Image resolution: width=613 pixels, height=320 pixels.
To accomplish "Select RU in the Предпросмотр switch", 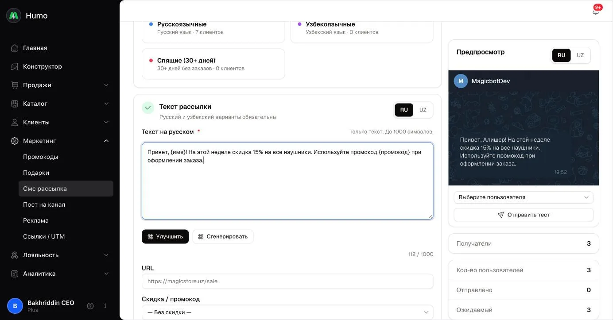I will point(562,55).
